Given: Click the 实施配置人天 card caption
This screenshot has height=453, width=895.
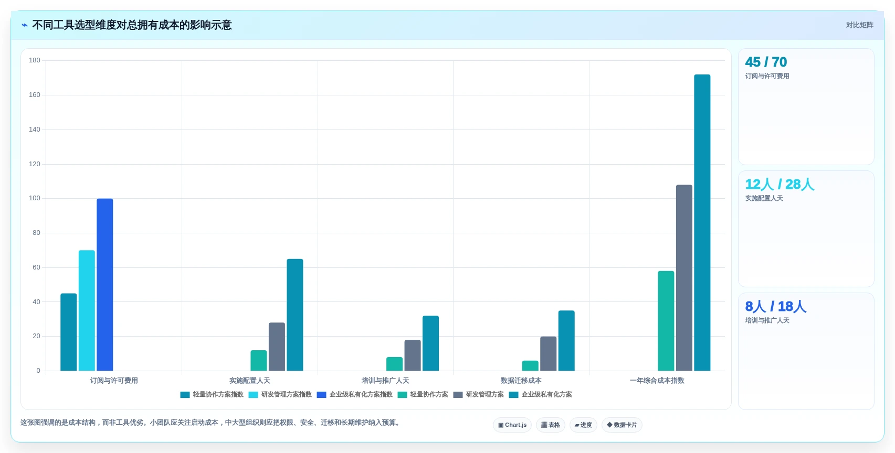Looking at the screenshot, I should click(764, 199).
